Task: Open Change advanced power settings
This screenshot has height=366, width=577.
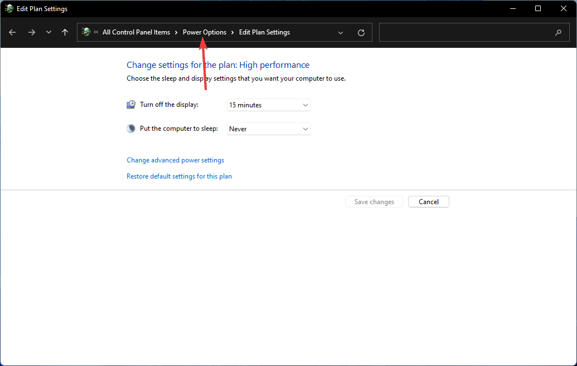Action: (175, 160)
